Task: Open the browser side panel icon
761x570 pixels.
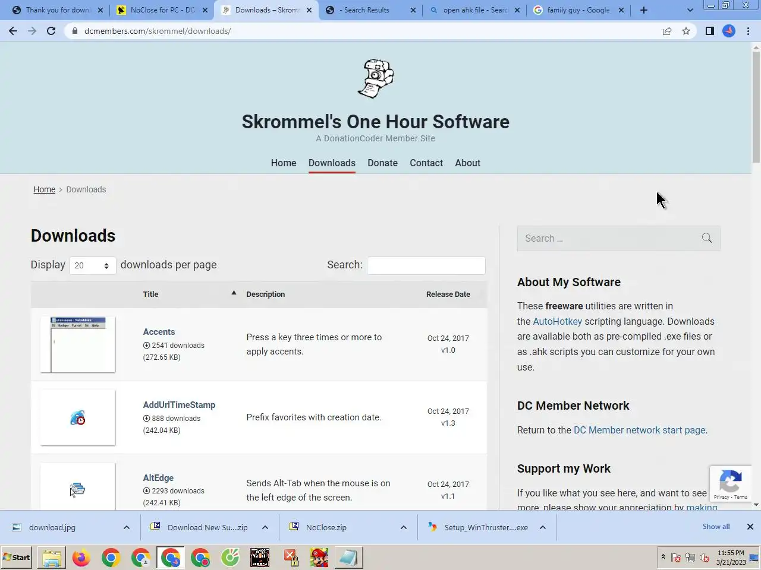Action: [x=709, y=31]
